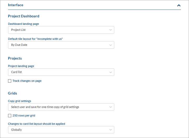Screen dimensions: 189x138
Task: Click the Project landing page field label
Action: [21, 66]
